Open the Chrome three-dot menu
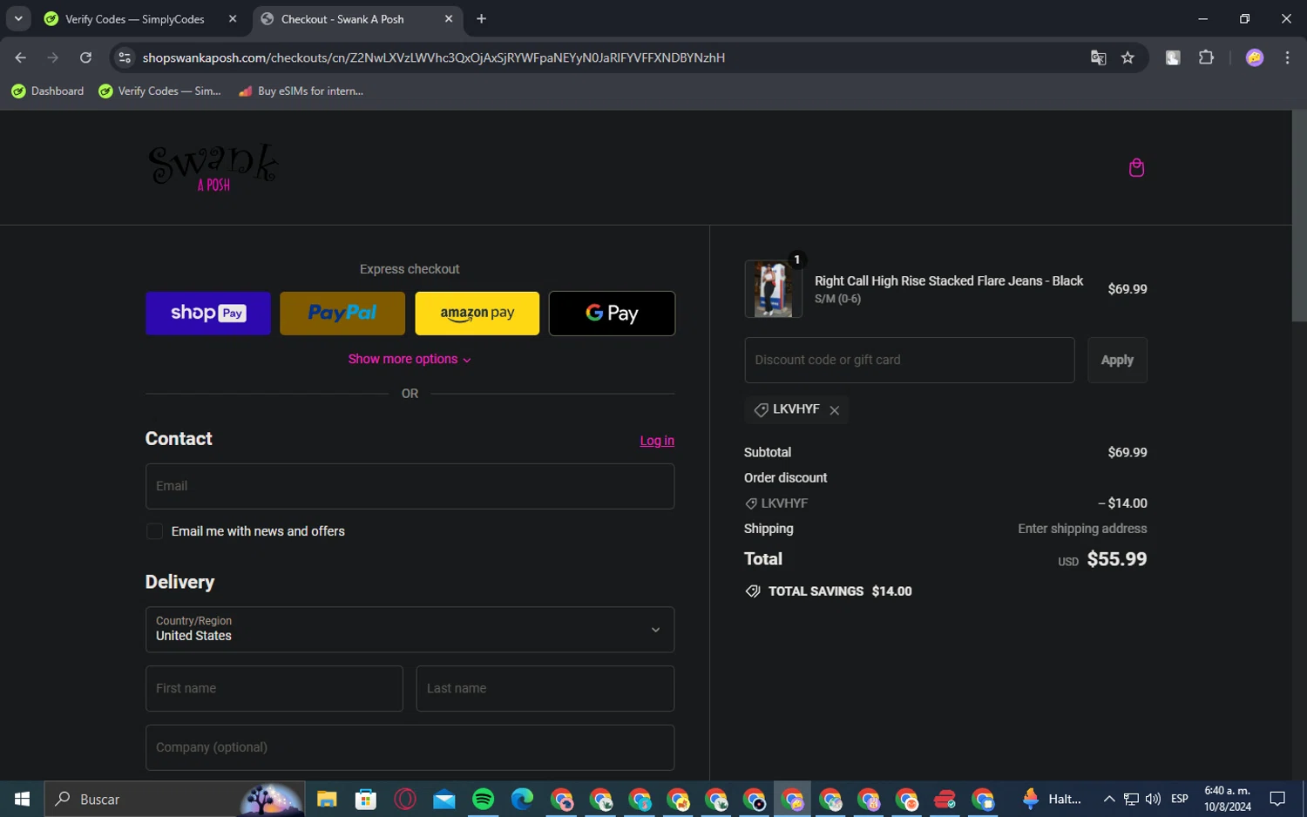The height and width of the screenshot is (817, 1307). click(x=1287, y=57)
